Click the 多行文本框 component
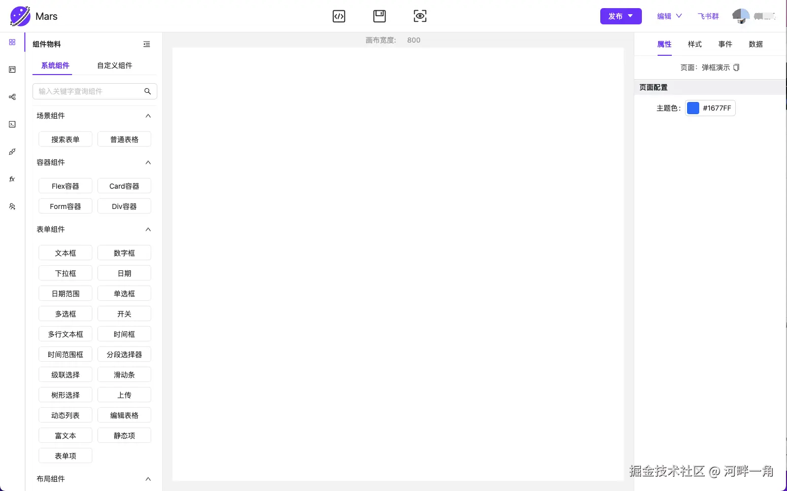 65,334
